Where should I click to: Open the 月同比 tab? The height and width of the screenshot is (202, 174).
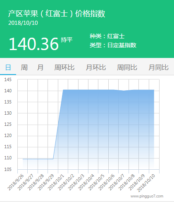[158, 67]
